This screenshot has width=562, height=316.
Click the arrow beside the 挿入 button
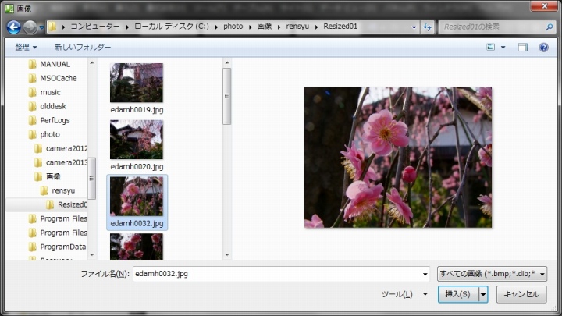tap(483, 294)
